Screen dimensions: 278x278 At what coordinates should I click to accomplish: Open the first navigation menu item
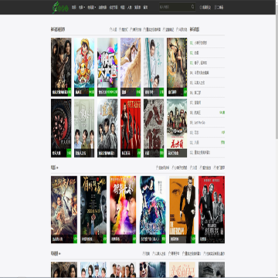74,8
